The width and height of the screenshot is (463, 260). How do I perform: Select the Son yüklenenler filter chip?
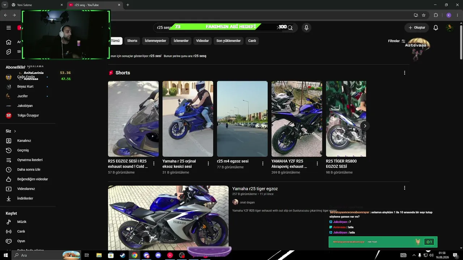(229, 41)
